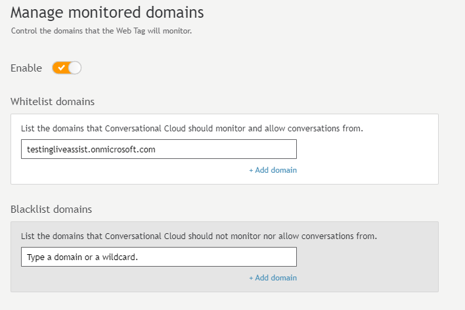
Task: Select the Blacklist domains section heading
Action: pos(51,209)
